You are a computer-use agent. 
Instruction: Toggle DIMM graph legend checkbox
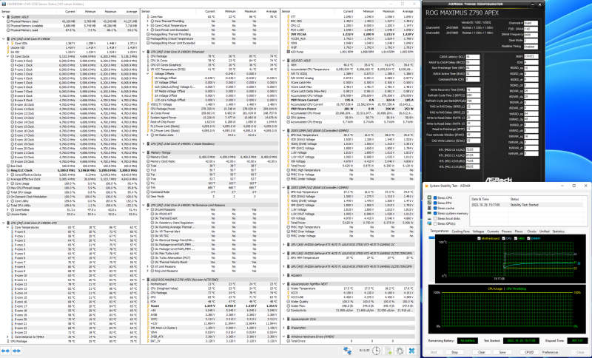(528, 238)
